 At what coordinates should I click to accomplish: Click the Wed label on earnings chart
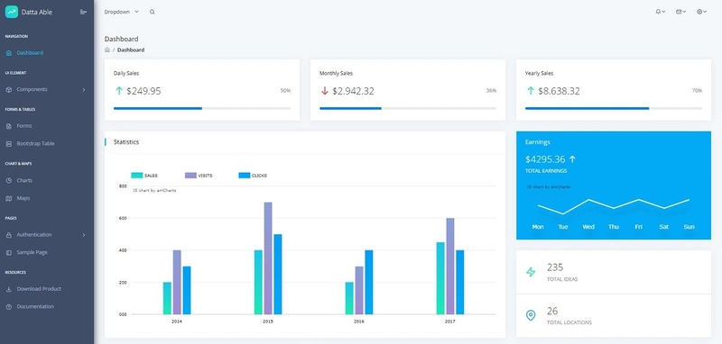[x=588, y=227]
